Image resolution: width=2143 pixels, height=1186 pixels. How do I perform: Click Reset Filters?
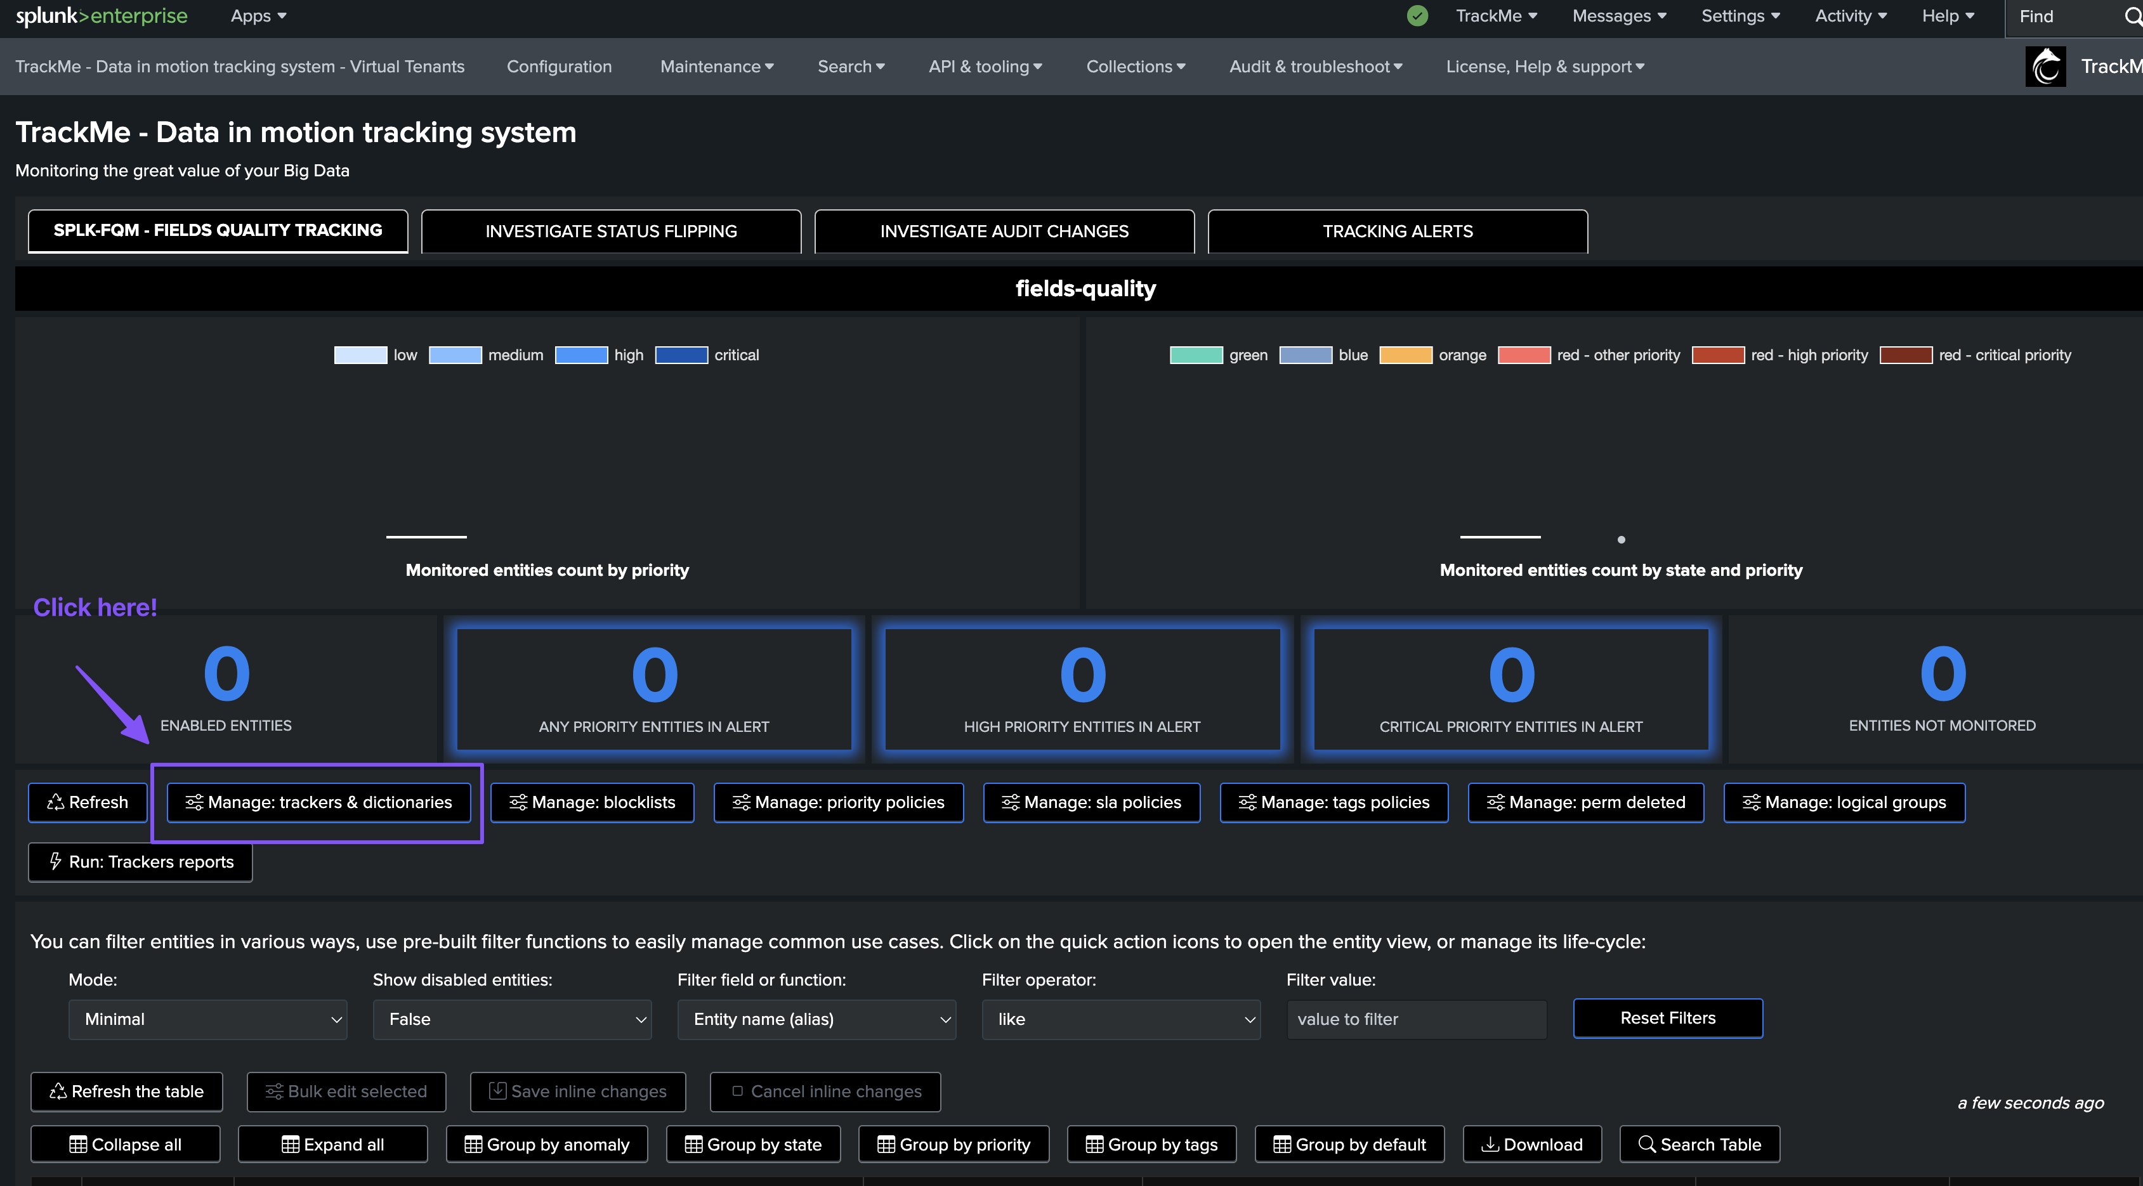(x=1668, y=1018)
